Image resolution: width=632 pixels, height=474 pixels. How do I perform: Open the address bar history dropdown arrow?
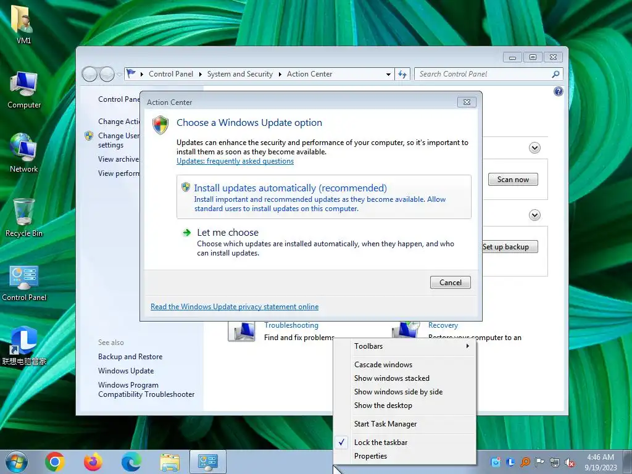click(x=388, y=74)
